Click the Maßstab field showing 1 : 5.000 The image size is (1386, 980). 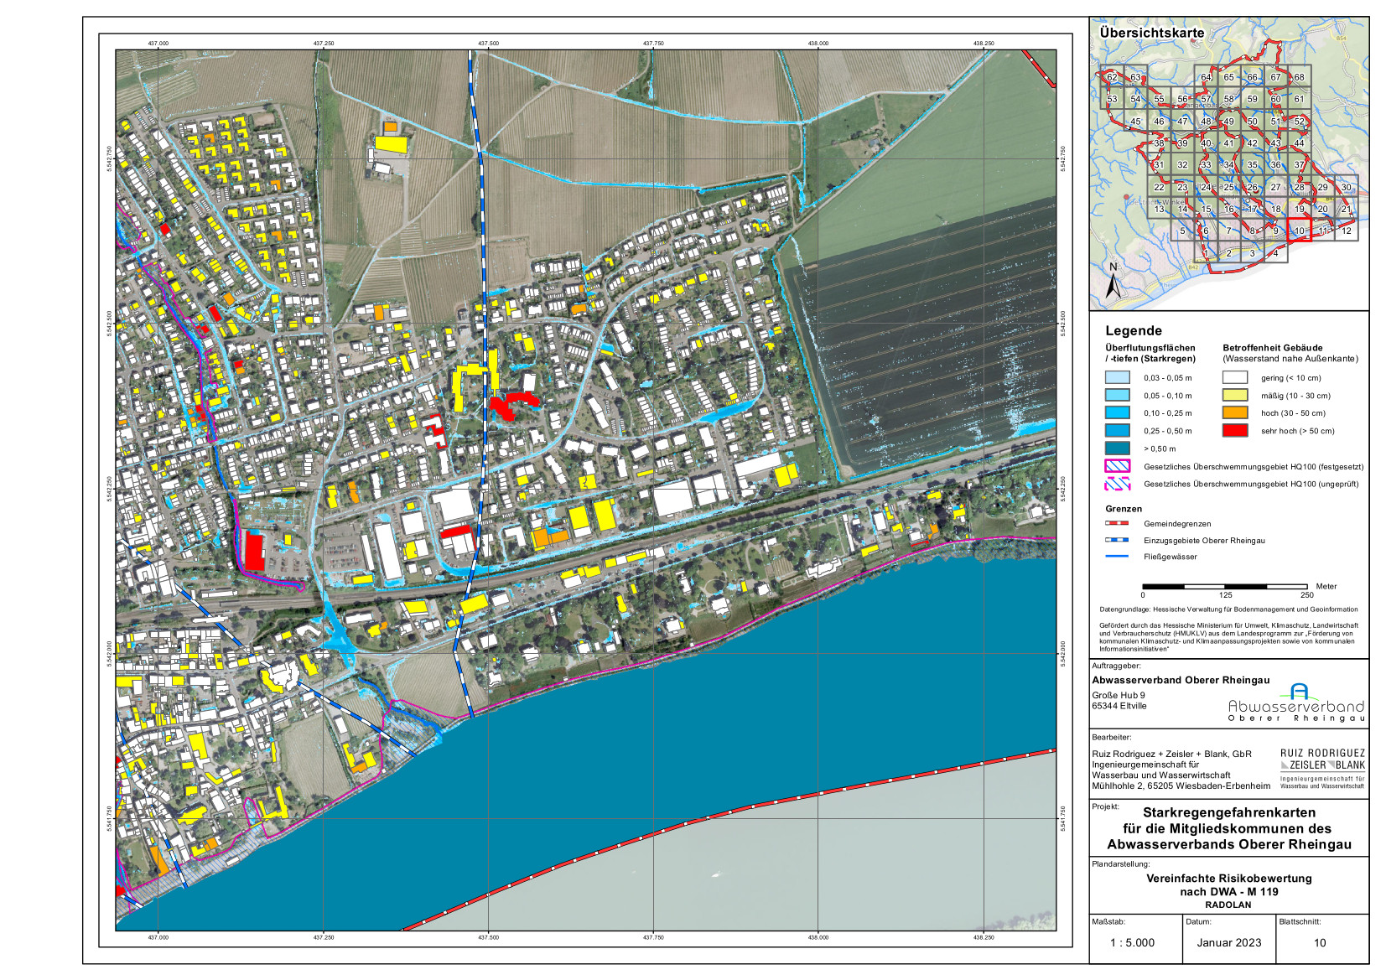tap(1132, 942)
